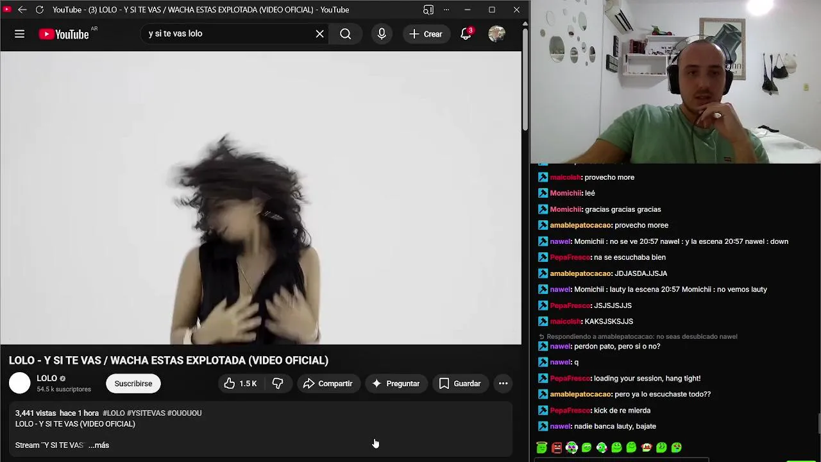Viewport: 821px width, 462px height.
Task: Click '54.5 k suscriptores' text
Action: tap(63, 389)
